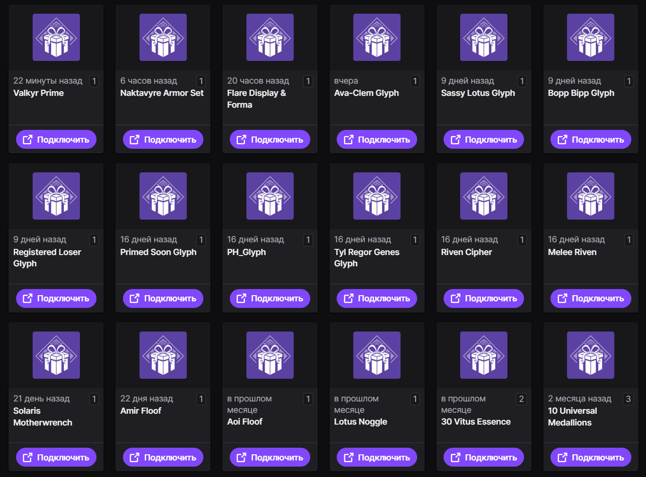Click the Ava-Clem Glyph gift icon
This screenshot has height=477, width=646.
coord(377,37)
